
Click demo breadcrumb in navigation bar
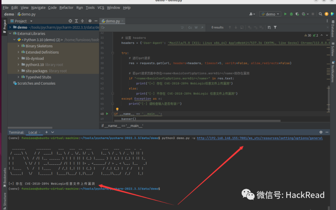point(9,14)
